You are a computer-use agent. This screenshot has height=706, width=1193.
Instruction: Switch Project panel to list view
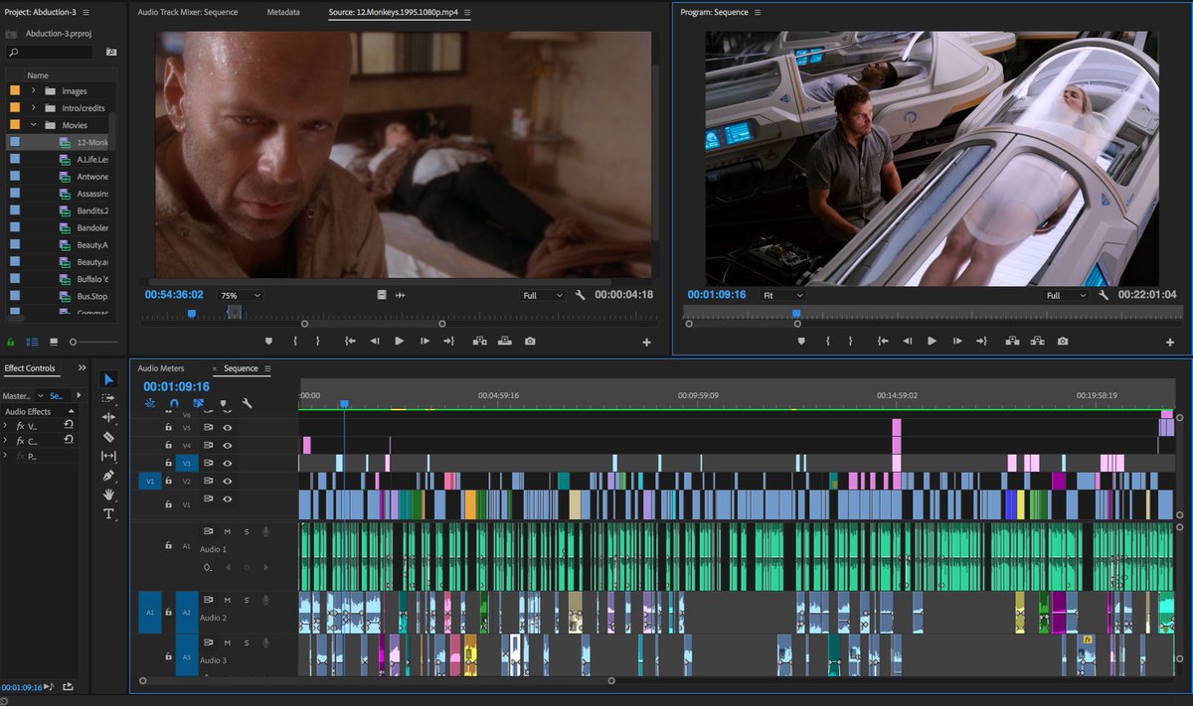tap(31, 342)
